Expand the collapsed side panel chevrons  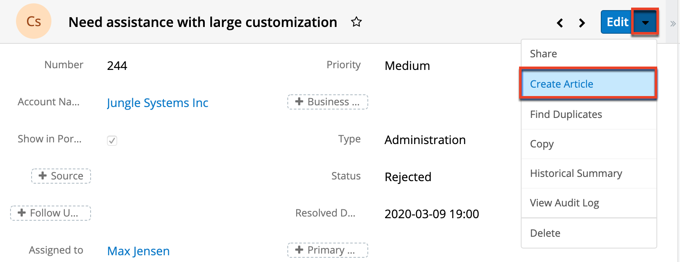tap(673, 24)
